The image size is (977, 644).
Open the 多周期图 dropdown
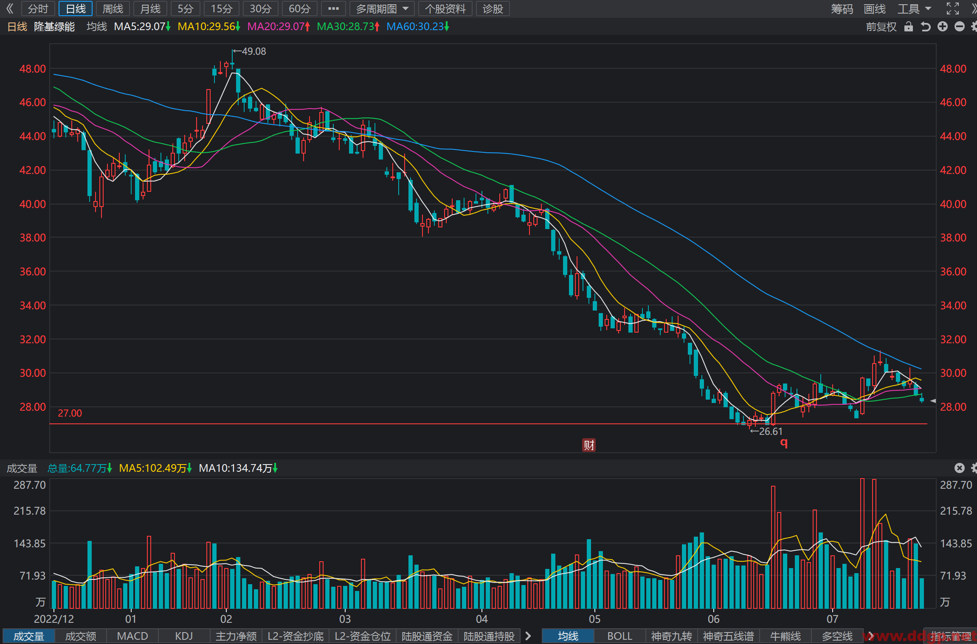382,8
